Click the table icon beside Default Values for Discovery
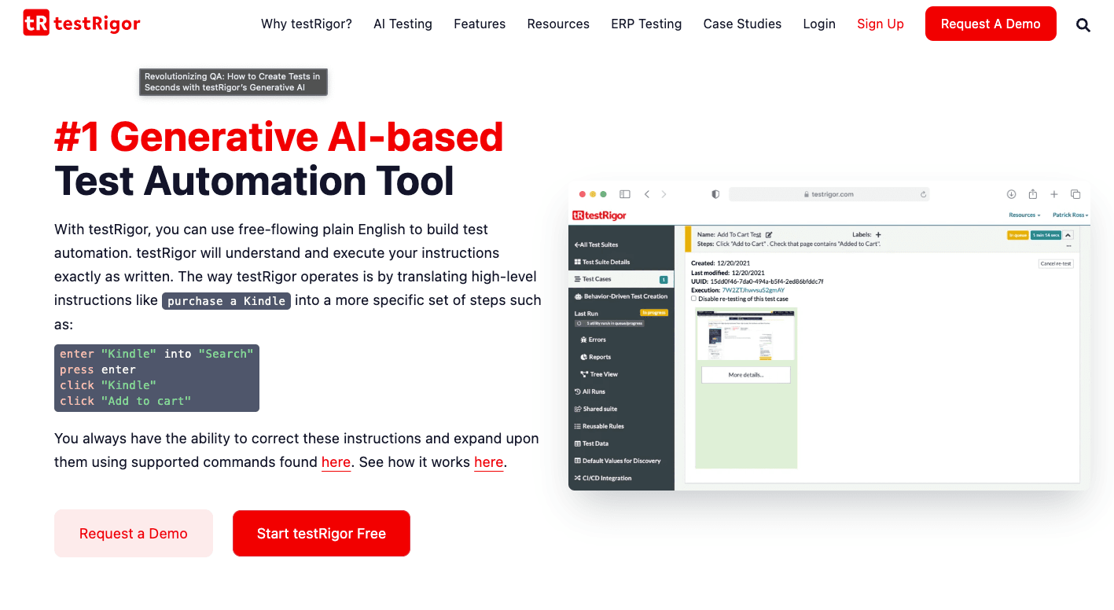The width and height of the screenshot is (1114, 610). 578,461
